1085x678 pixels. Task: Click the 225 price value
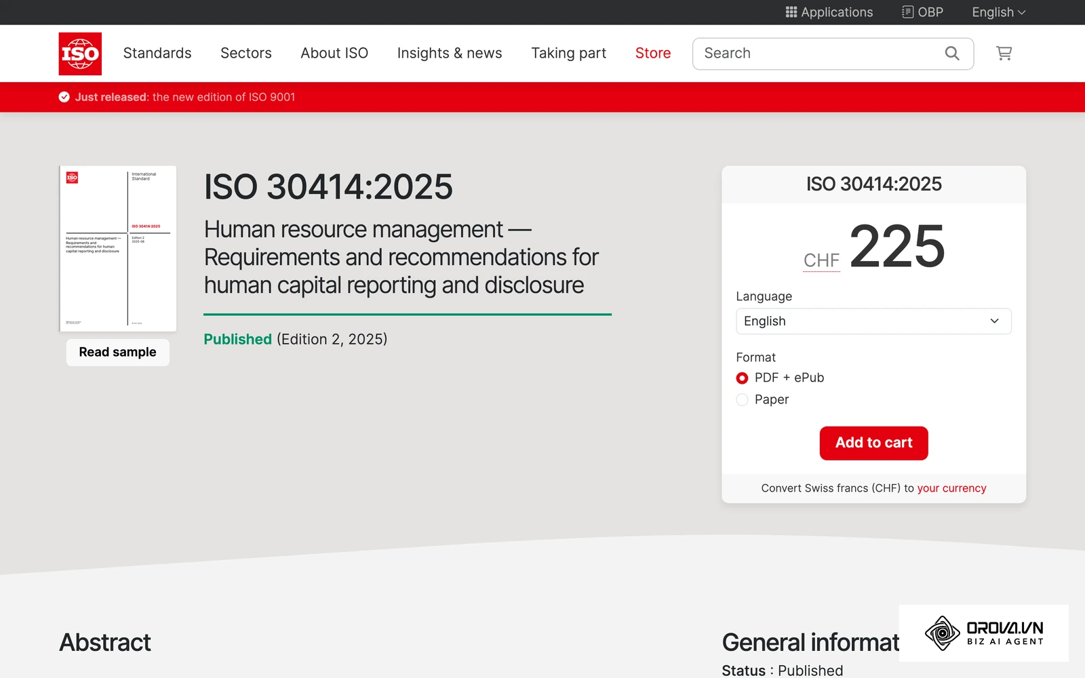(896, 246)
